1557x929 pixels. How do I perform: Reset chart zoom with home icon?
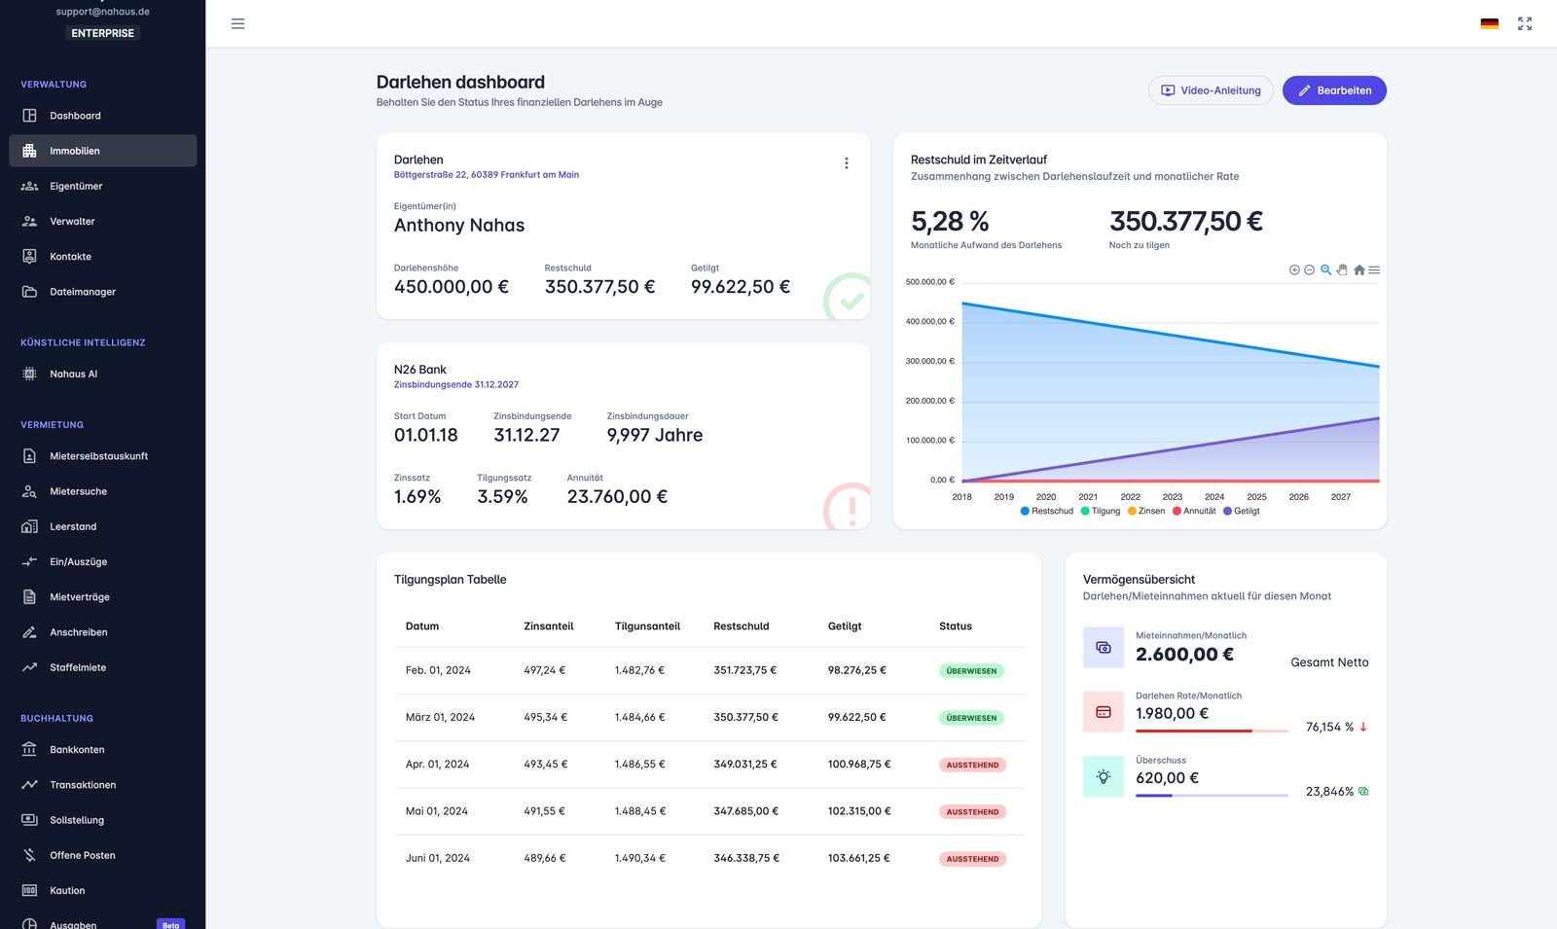[1358, 270]
